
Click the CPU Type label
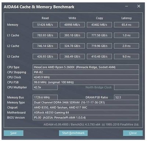13,67
